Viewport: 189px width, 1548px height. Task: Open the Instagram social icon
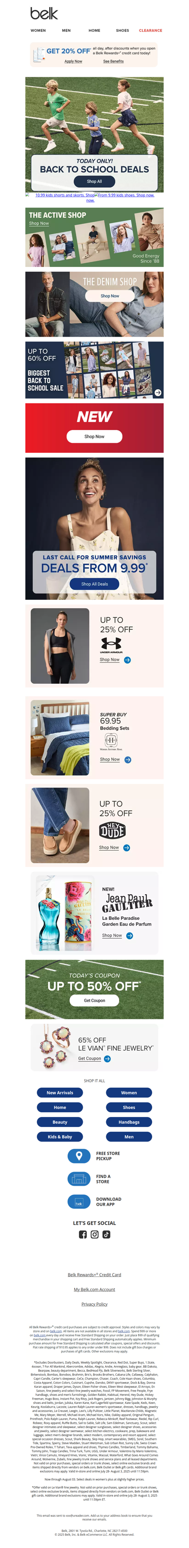click(94, 1234)
